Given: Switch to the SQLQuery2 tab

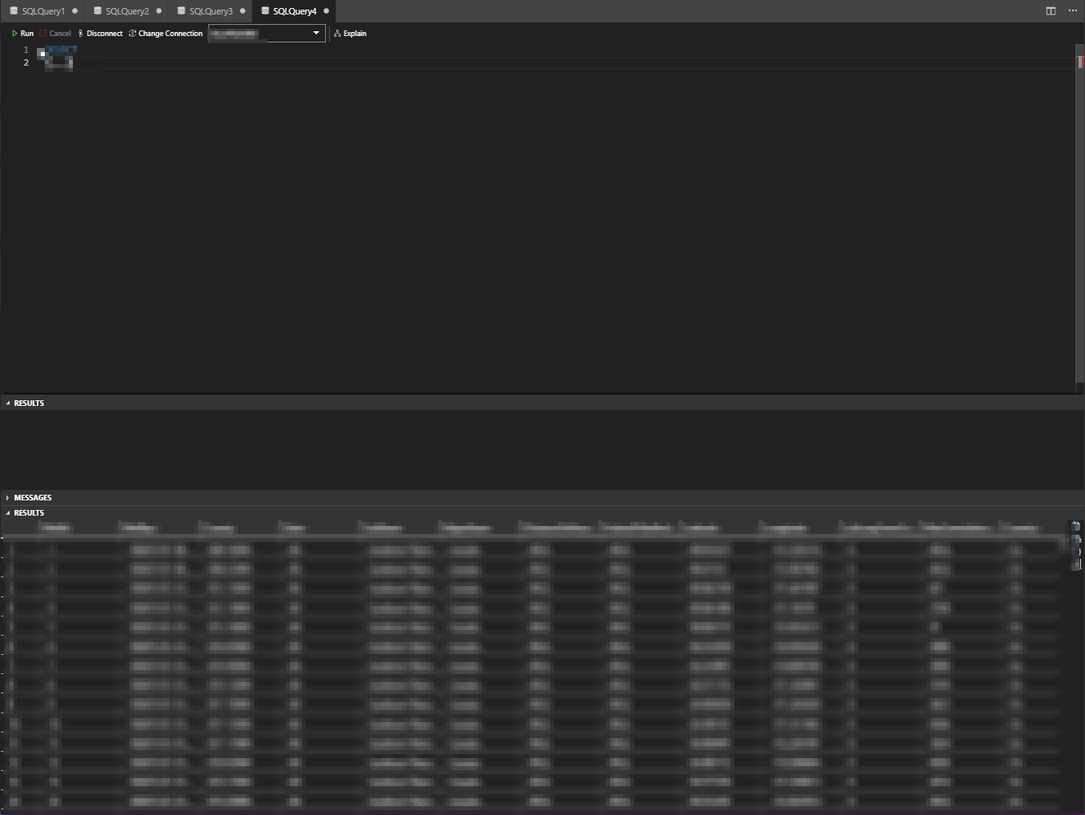Looking at the screenshot, I should click(127, 11).
